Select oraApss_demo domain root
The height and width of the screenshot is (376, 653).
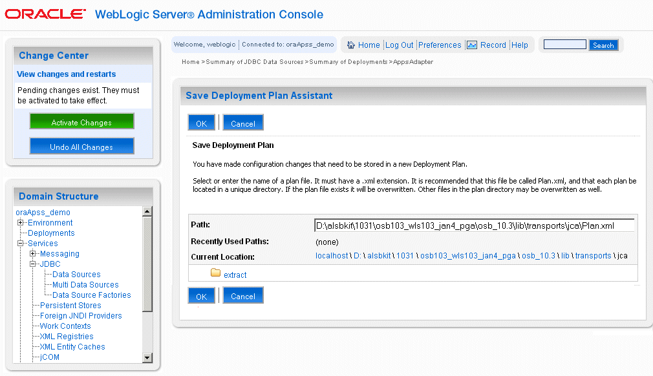click(x=43, y=212)
